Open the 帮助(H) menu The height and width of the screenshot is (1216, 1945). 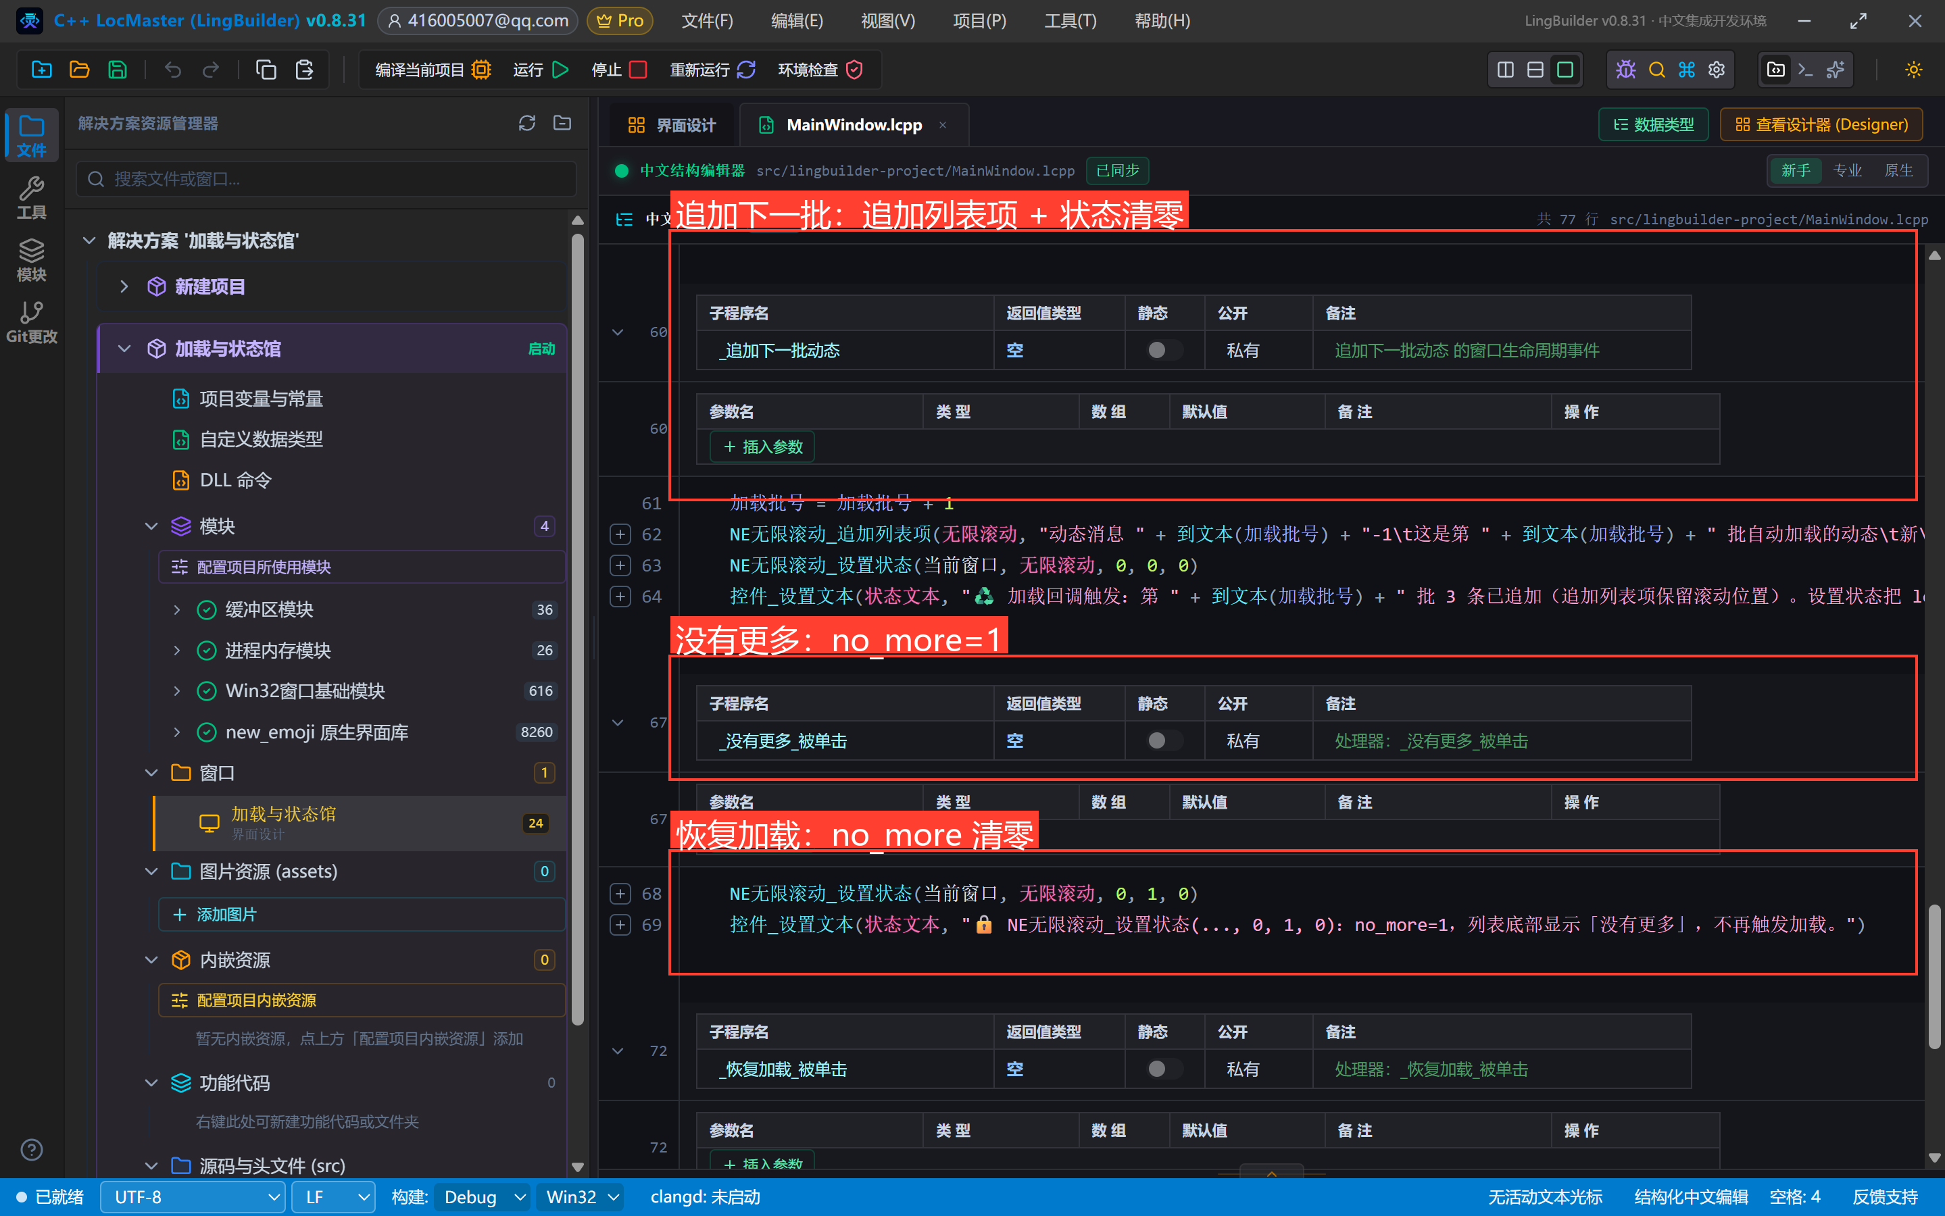[1162, 20]
